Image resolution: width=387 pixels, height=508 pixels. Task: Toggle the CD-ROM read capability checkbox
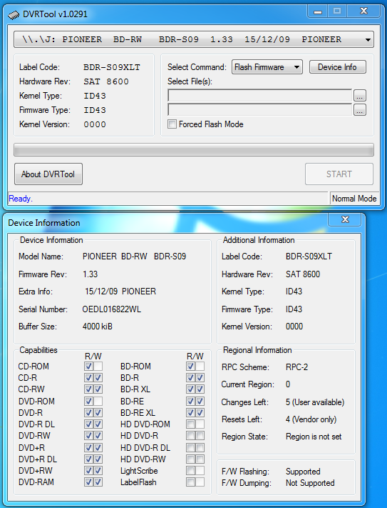[x=89, y=367]
